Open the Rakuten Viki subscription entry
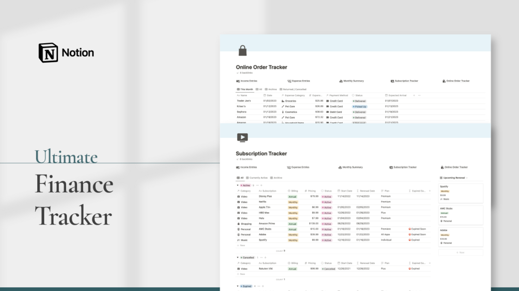This screenshot has width=519, height=291. pos(265,268)
